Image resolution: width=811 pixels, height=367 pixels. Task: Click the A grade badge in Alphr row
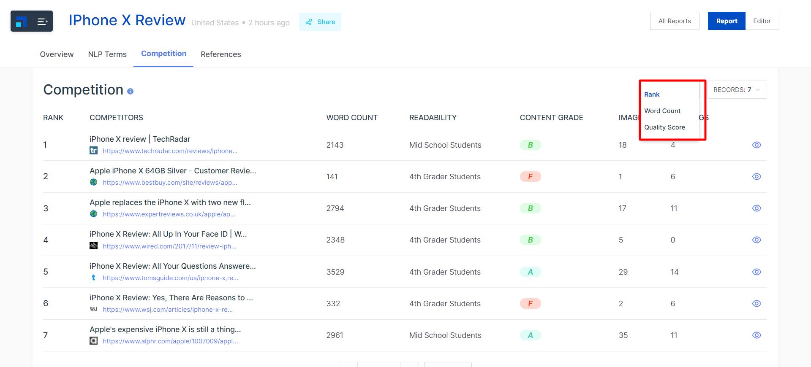(x=530, y=335)
